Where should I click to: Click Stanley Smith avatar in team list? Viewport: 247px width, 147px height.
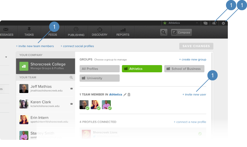[x=24, y=135]
